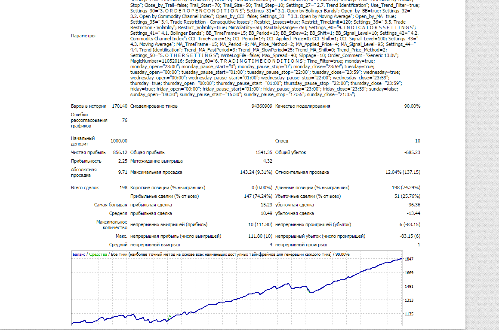Click the consecutive losses value 6 (-83.15)
The width and height of the screenshot is (499, 330).
(x=410, y=224)
